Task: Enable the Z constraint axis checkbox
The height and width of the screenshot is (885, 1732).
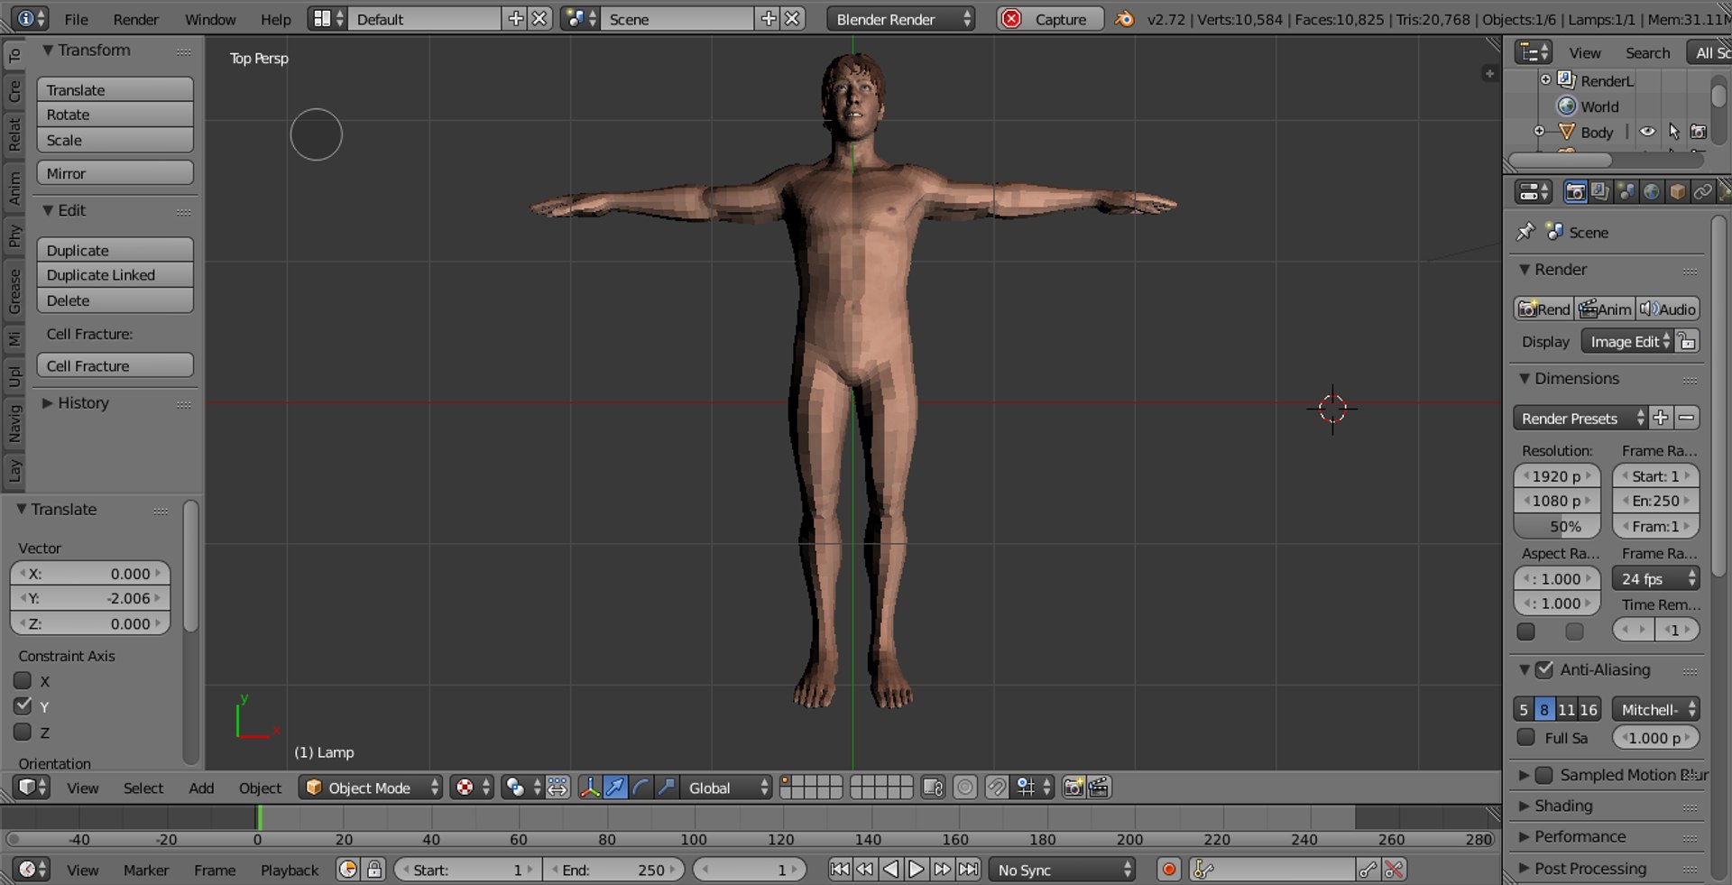Action: (23, 732)
